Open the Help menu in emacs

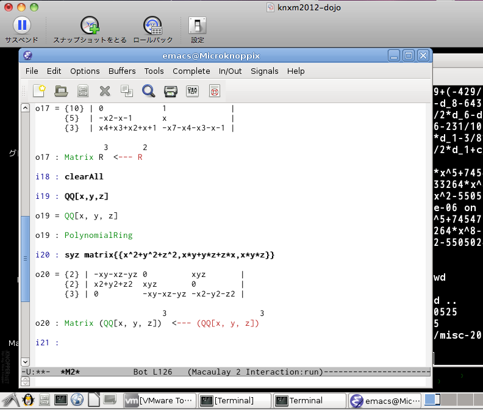click(296, 71)
